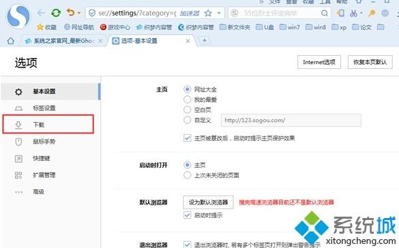This screenshot has height=248, width=399.
Task: Select the 我的最爱 homepage radio button
Action: [188, 99]
